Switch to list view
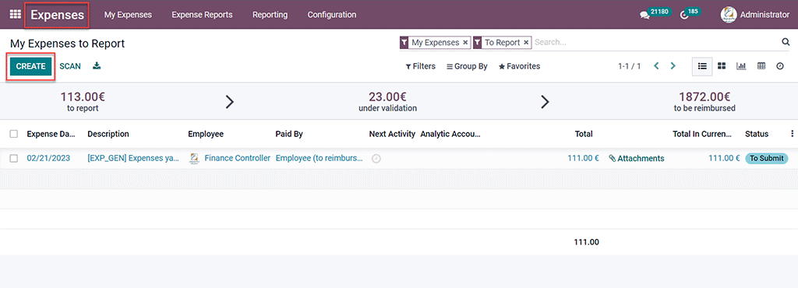Viewport: 798px width, 288px height. click(x=702, y=66)
